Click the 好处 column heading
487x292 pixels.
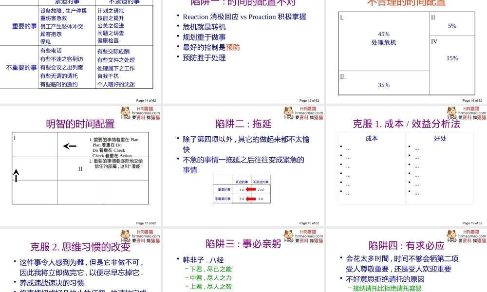440,139
